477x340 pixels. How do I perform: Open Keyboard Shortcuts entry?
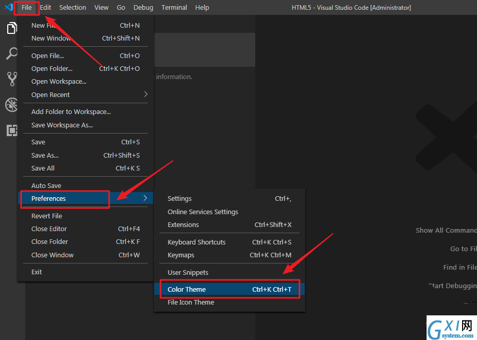[x=229, y=242]
